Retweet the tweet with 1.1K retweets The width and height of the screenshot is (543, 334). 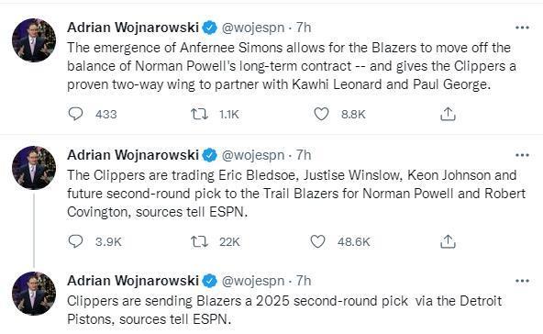point(199,114)
